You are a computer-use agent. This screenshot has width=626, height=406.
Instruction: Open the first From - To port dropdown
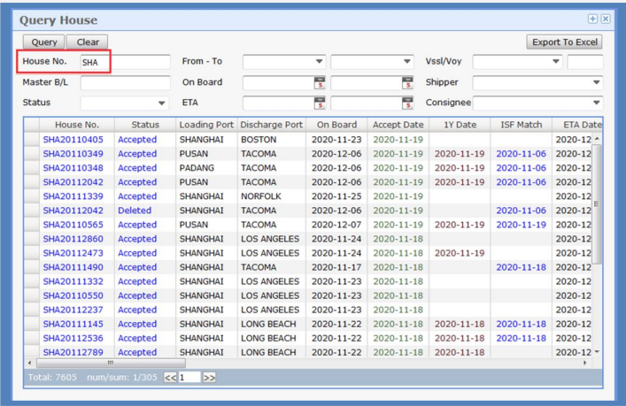319,62
